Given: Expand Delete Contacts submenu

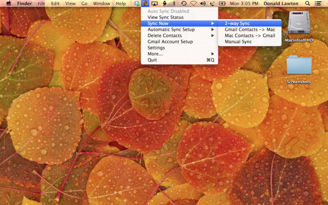Looking at the screenshot, I should click(180, 36).
